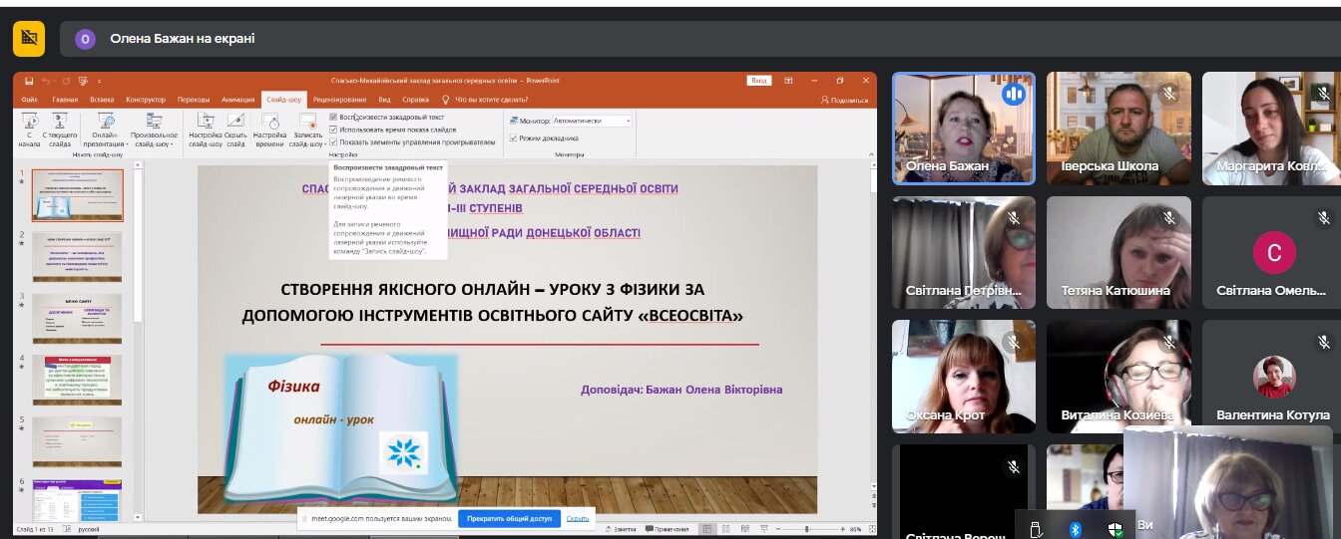Toggle 'Показать элементы управления проигрывателем' checkbox
Screen dimensions: 1341x539
coord(334,142)
